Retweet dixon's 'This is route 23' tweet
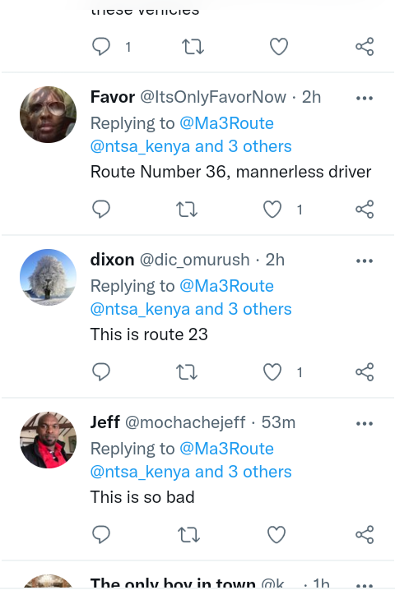Viewport: 395px width, 604px height. tap(187, 372)
